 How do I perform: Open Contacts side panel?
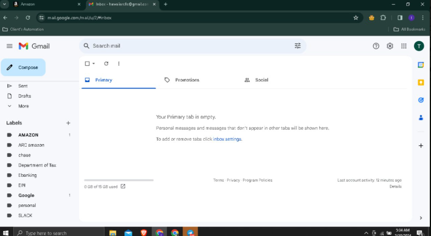[421, 118]
